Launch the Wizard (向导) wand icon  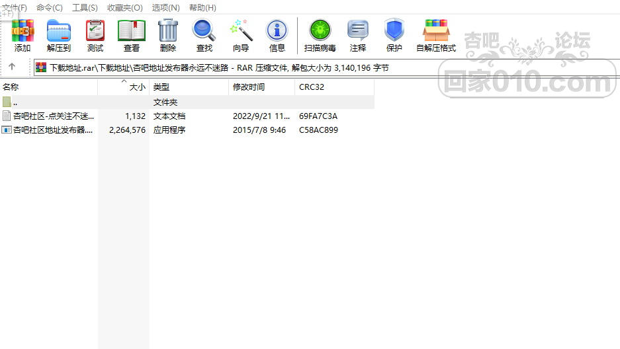point(240,30)
